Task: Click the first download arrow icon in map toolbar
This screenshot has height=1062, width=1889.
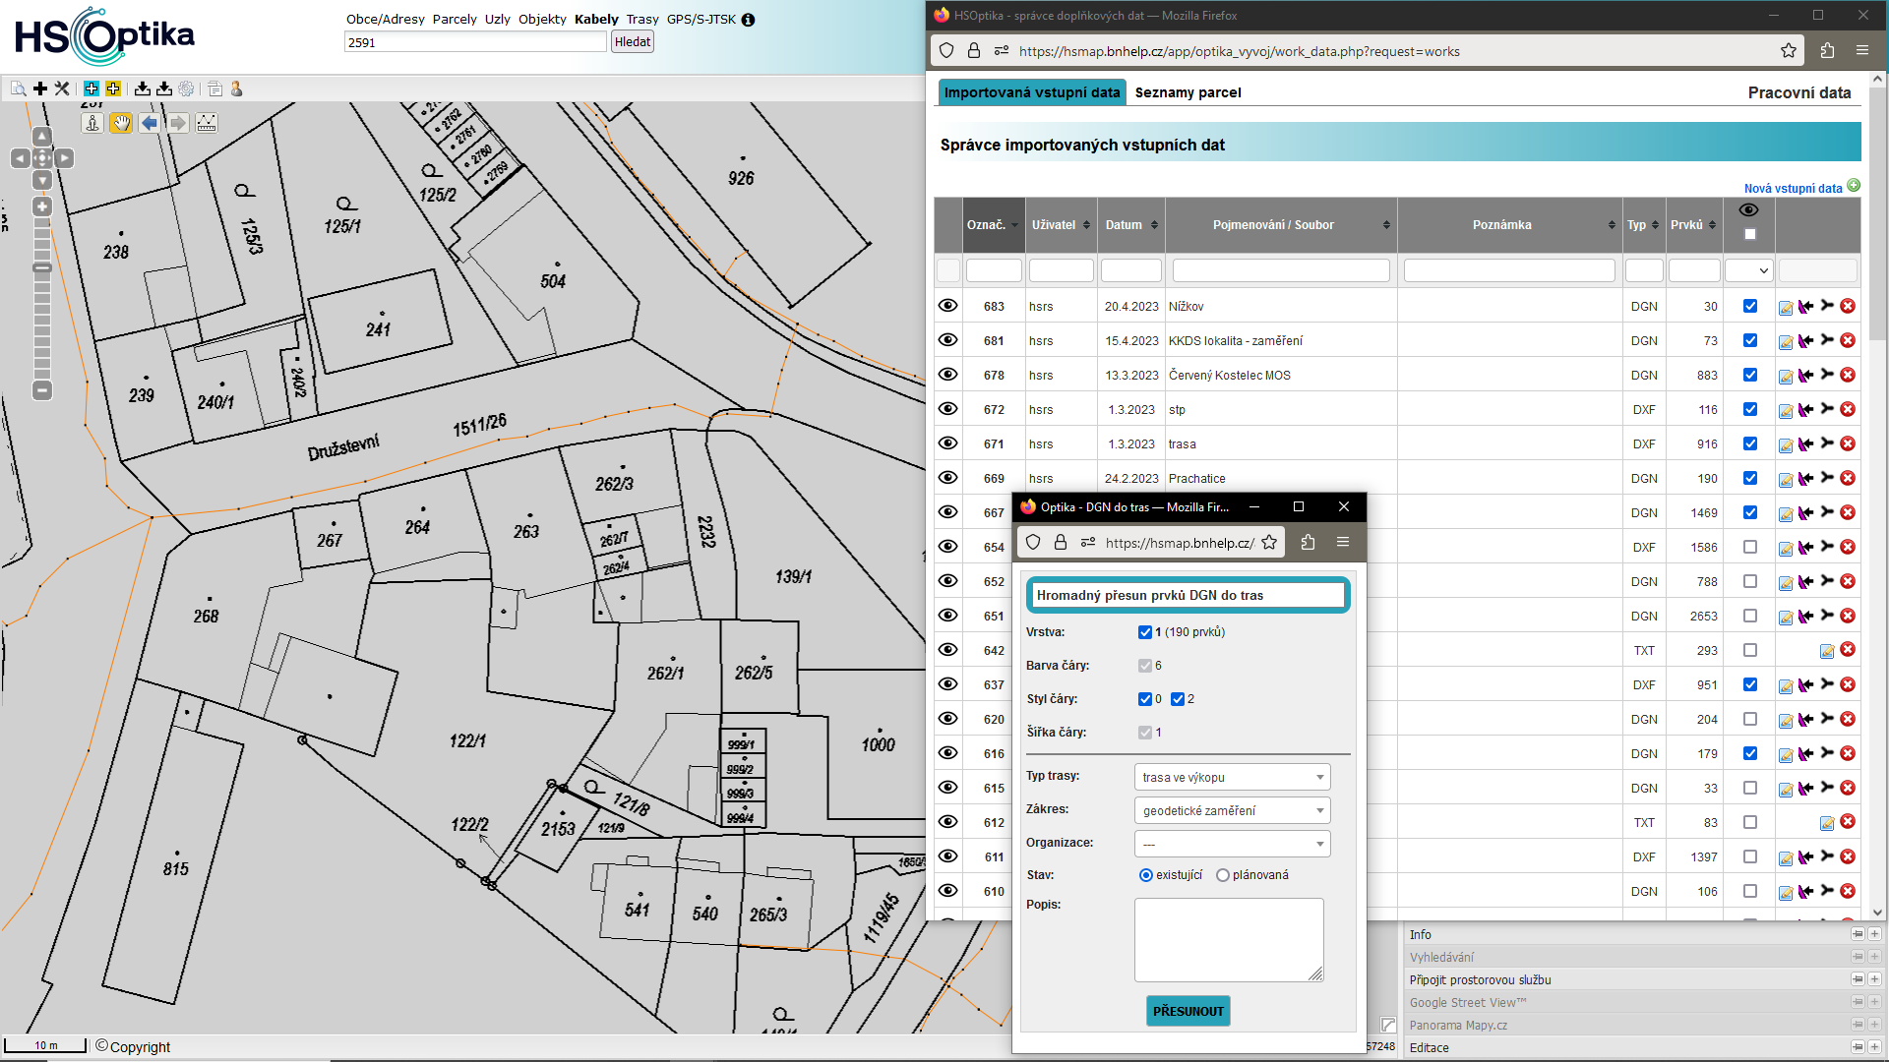Action: coord(143,88)
